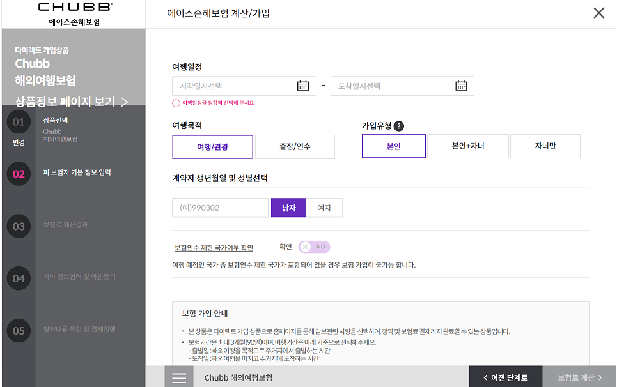Click the 여행일정을 정확히 선택해 주세요 error message
617x387 pixels.
[x=218, y=103]
